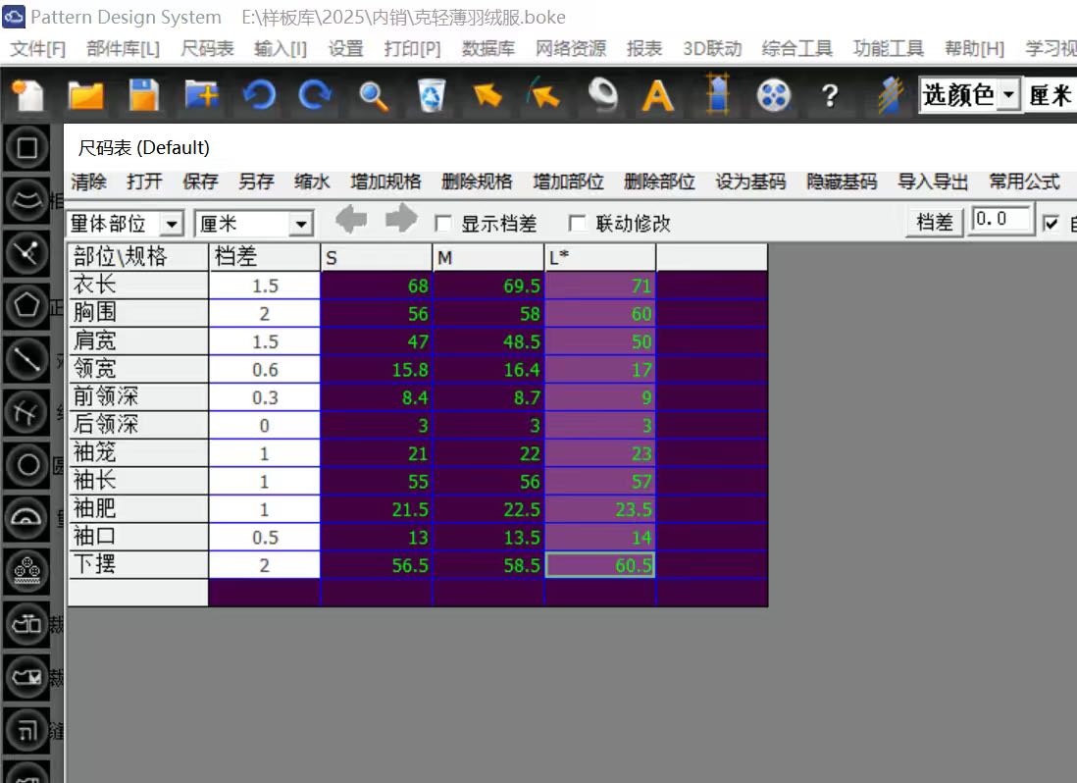
Task: Click the Save floppy disk icon
Action: click(143, 95)
